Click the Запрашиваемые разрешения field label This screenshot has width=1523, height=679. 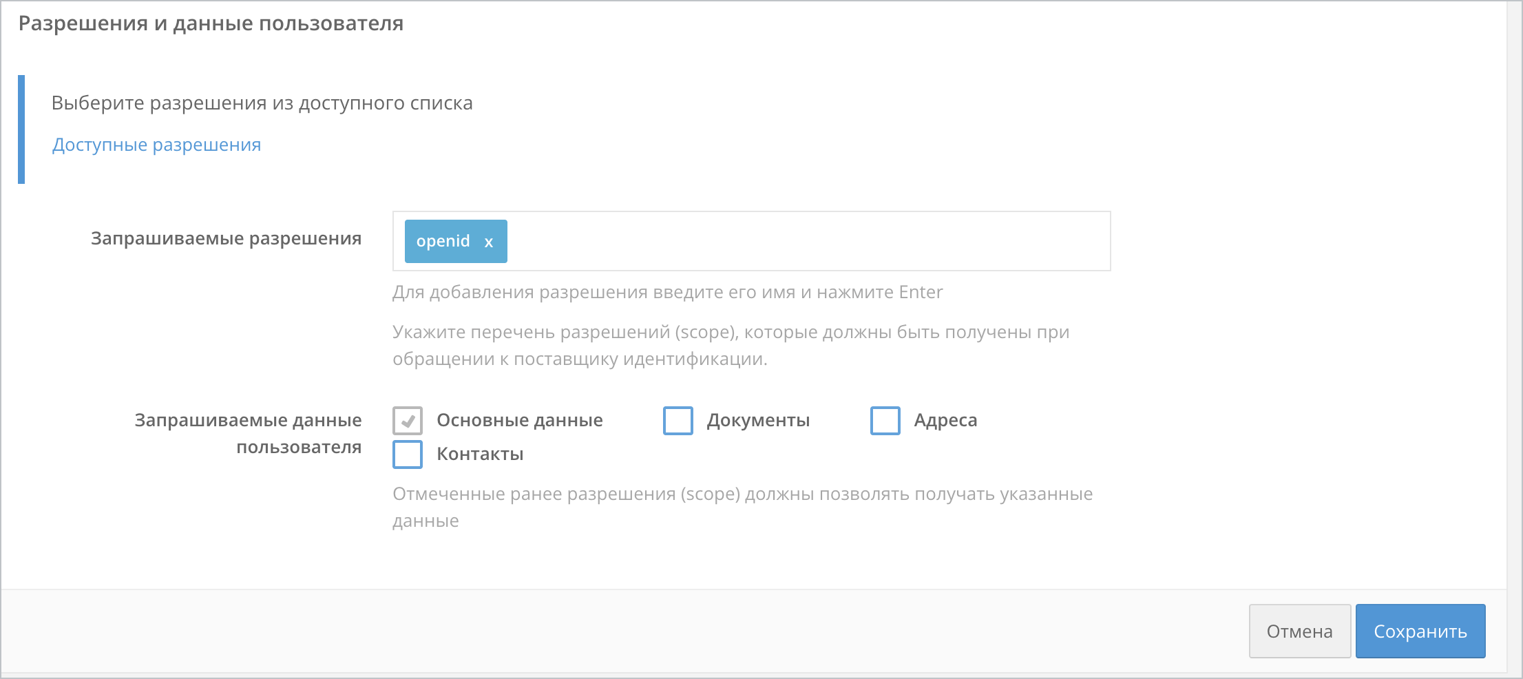[227, 238]
